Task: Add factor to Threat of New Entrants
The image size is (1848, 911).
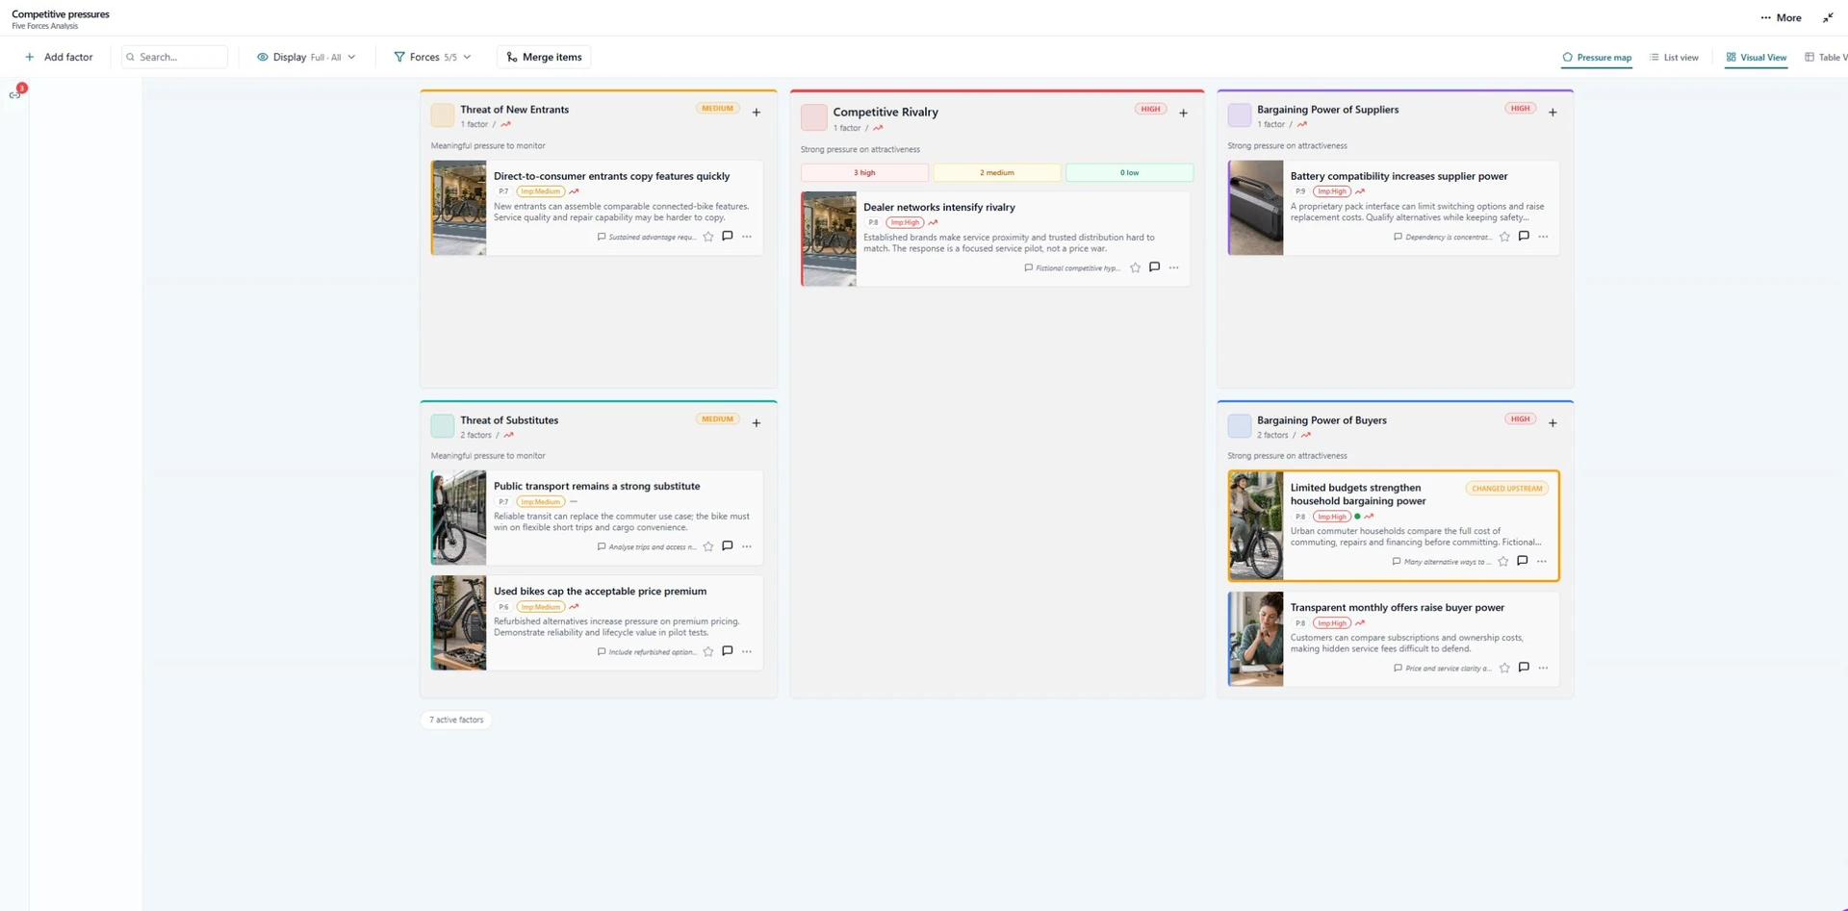Action: point(757,113)
